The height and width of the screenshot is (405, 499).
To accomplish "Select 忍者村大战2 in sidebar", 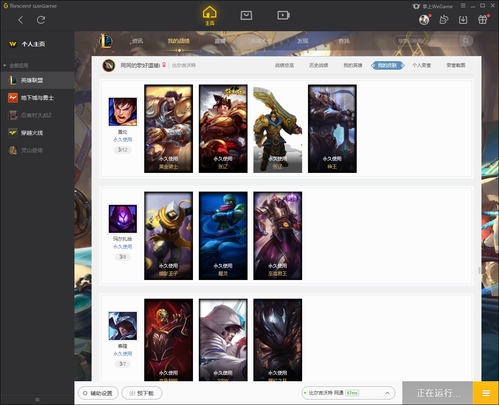I will (37, 115).
